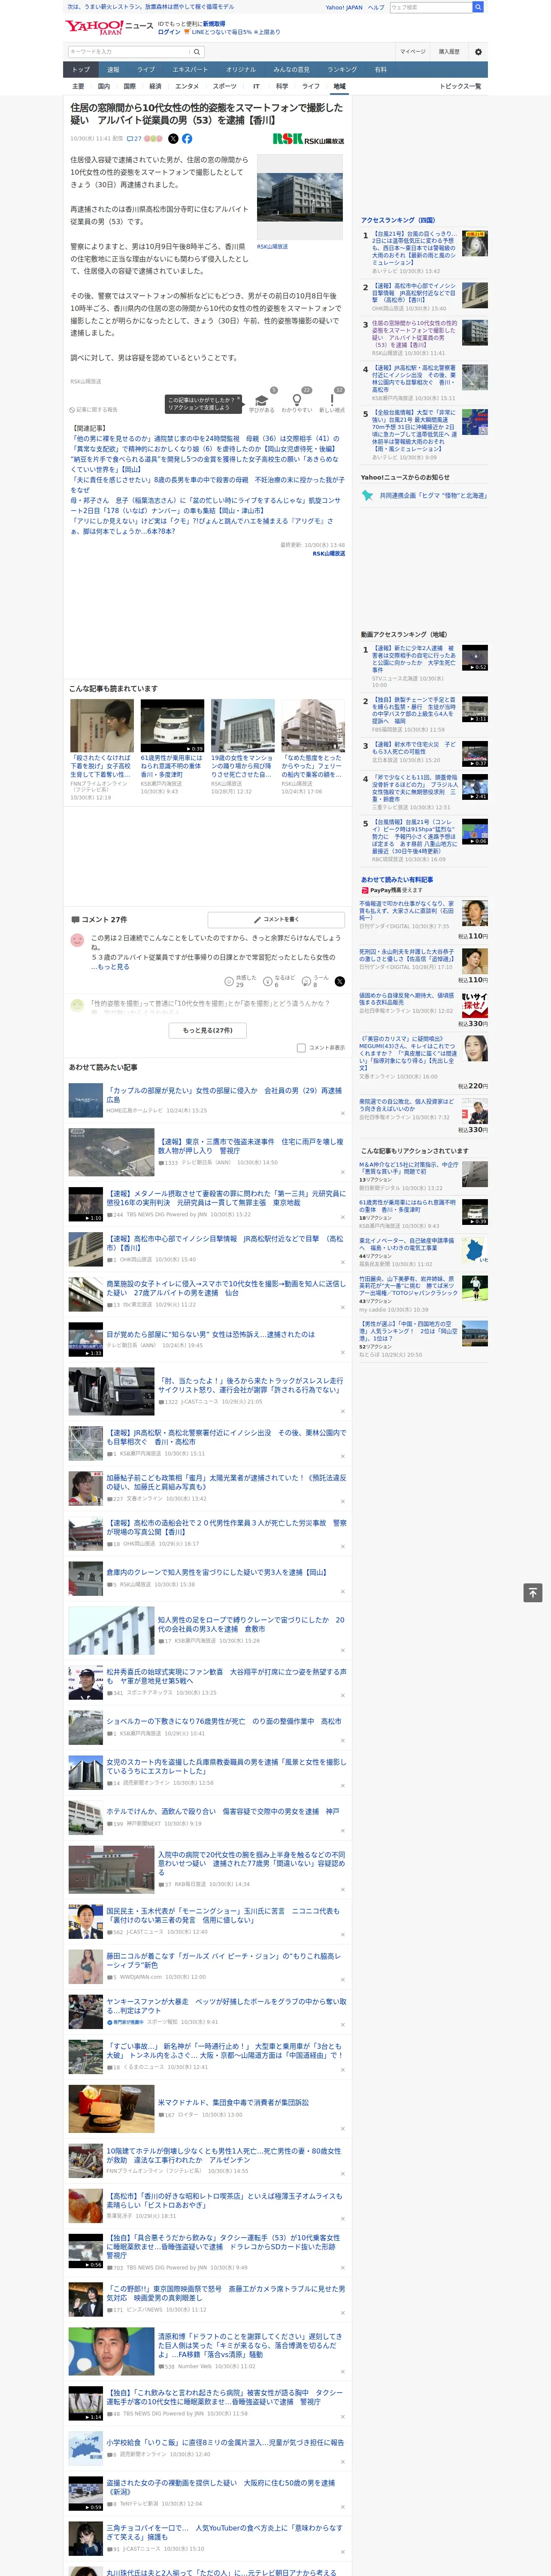Open the white van related article thumbnail
The width and height of the screenshot is (551, 2576).
click(172, 725)
